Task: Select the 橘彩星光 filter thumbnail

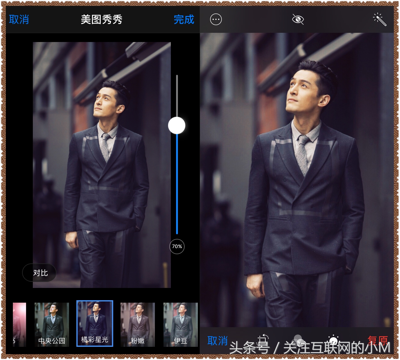Action: pyautogui.click(x=95, y=324)
